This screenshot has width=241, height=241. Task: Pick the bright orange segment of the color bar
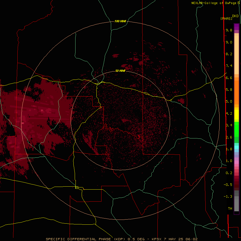tap(236, 92)
